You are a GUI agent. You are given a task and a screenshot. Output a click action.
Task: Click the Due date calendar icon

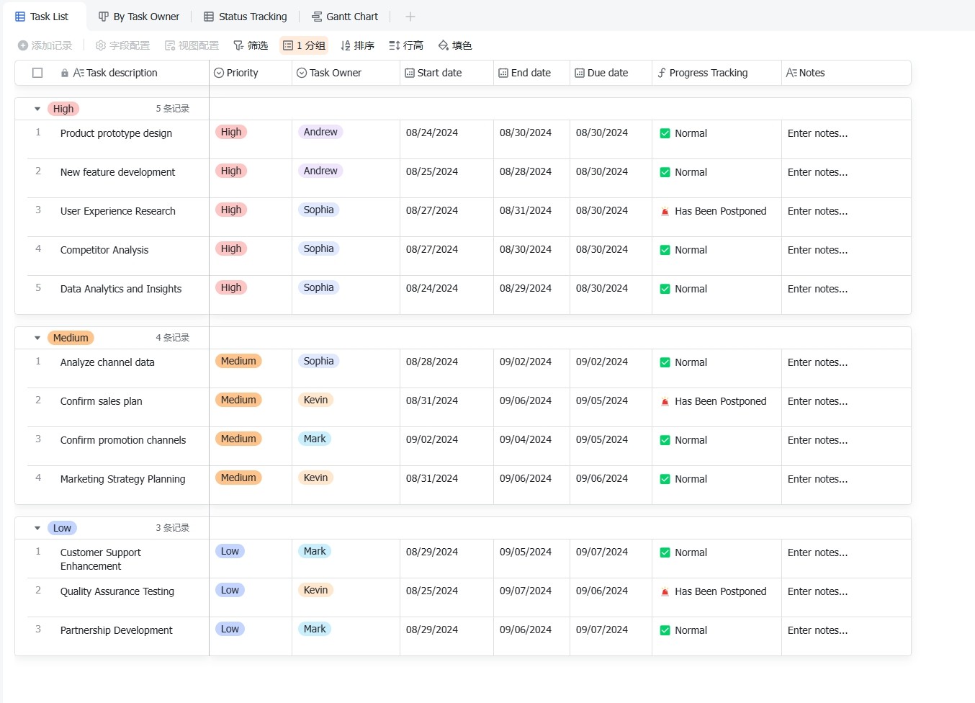(580, 73)
